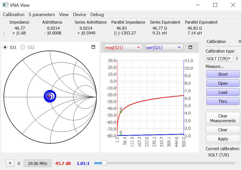Click the 7.14 uH parallel inductance value
Viewport: 242px width, 170px height.
(195, 33)
